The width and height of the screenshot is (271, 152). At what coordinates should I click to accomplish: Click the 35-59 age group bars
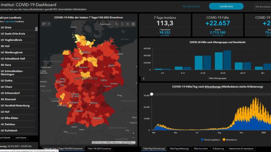pyautogui.click(x=223, y=60)
